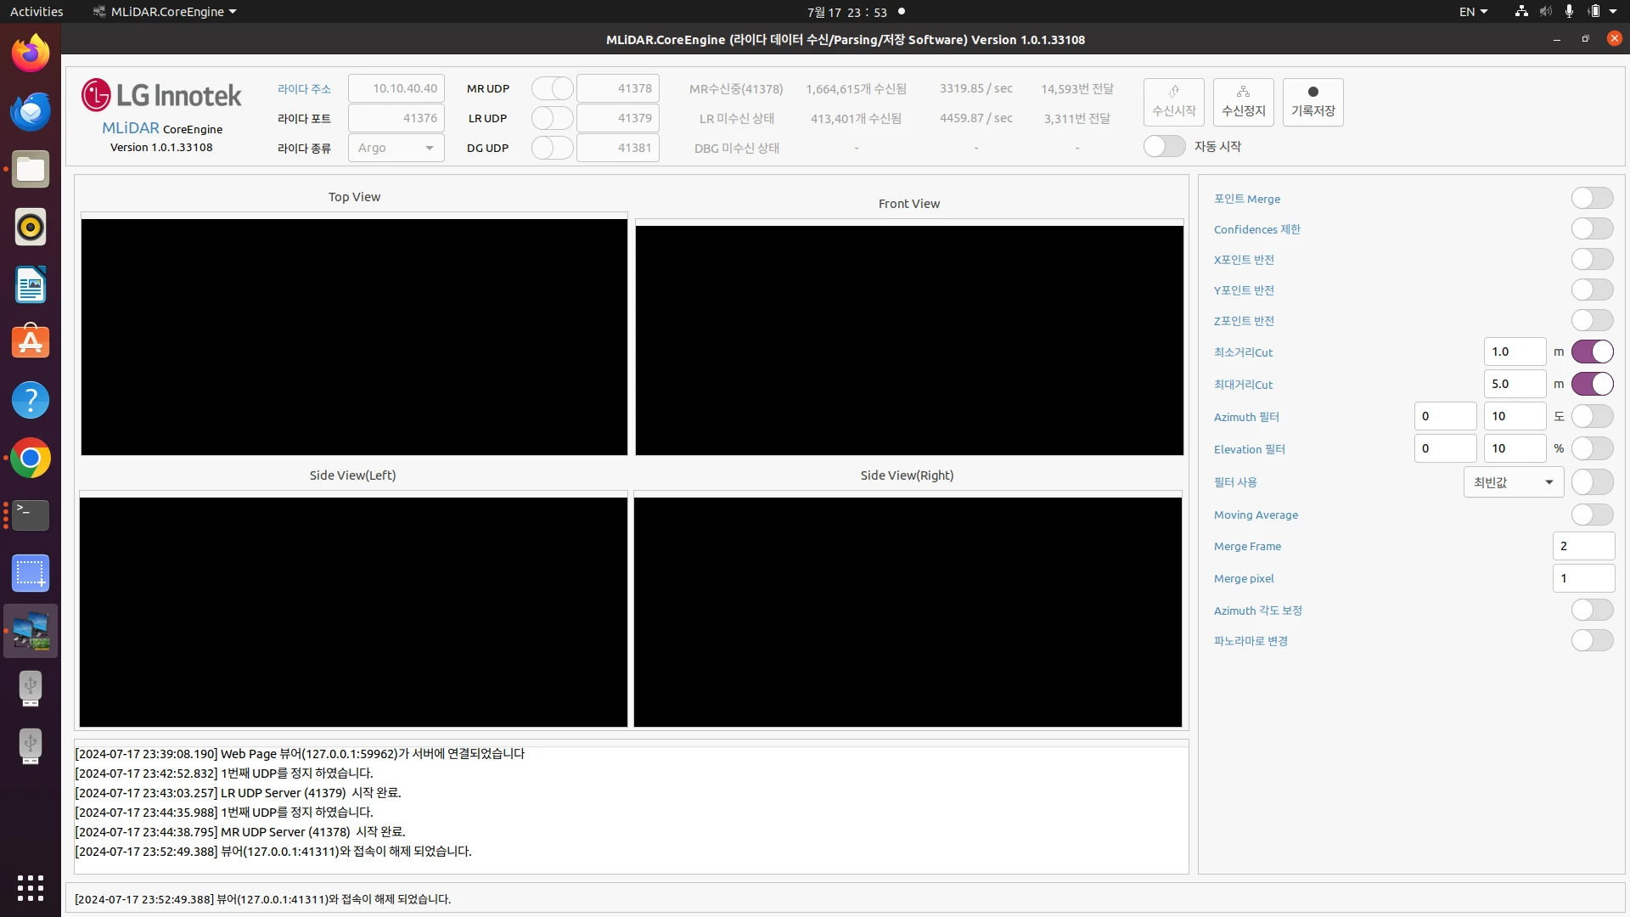Toggle X포인트 반전 switch

tap(1592, 259)
